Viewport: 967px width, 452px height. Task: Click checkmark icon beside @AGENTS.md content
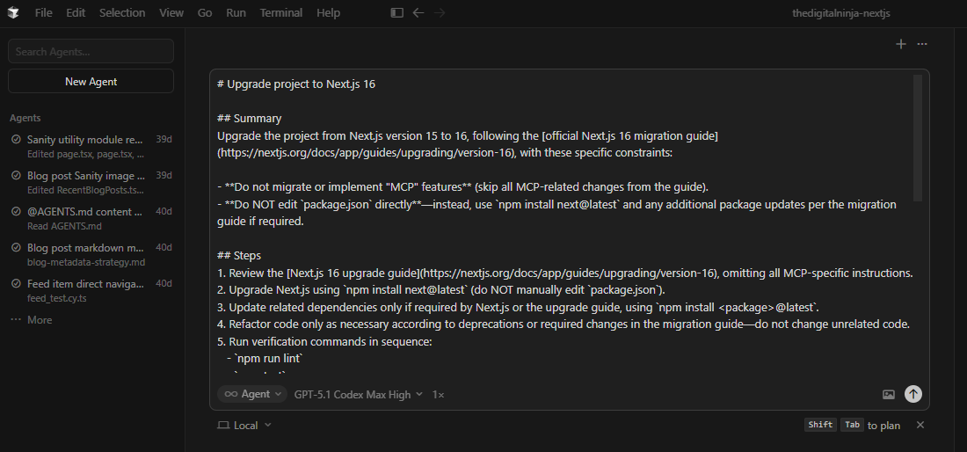[16, 212]
